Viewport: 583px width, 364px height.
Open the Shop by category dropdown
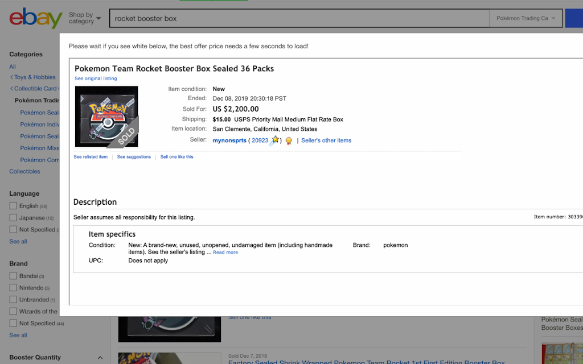tap(85, 18)
